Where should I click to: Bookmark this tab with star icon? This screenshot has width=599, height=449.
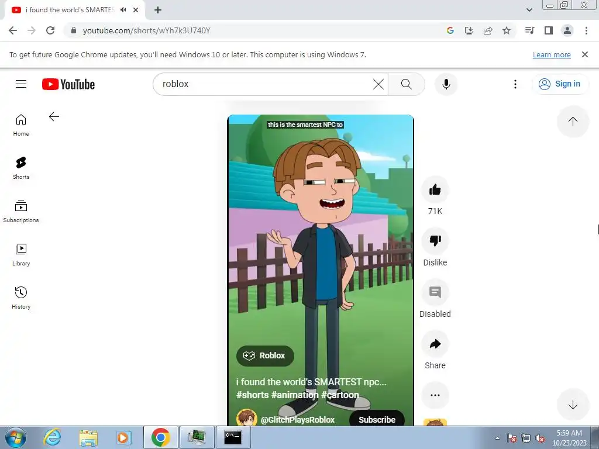(507, 30)
